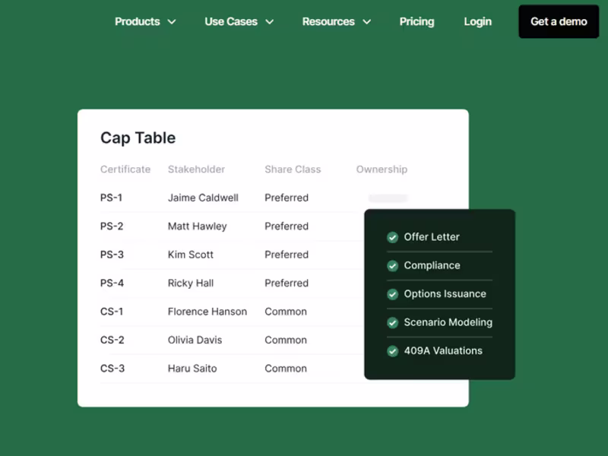
Task: Go to the Login page
Action: point(477,21)
